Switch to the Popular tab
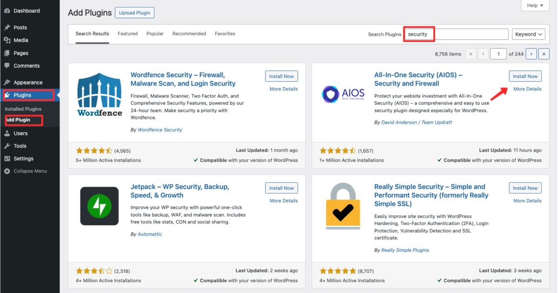Image resolution: width=558 pixels, height=293 pixels. click(155, 33)
